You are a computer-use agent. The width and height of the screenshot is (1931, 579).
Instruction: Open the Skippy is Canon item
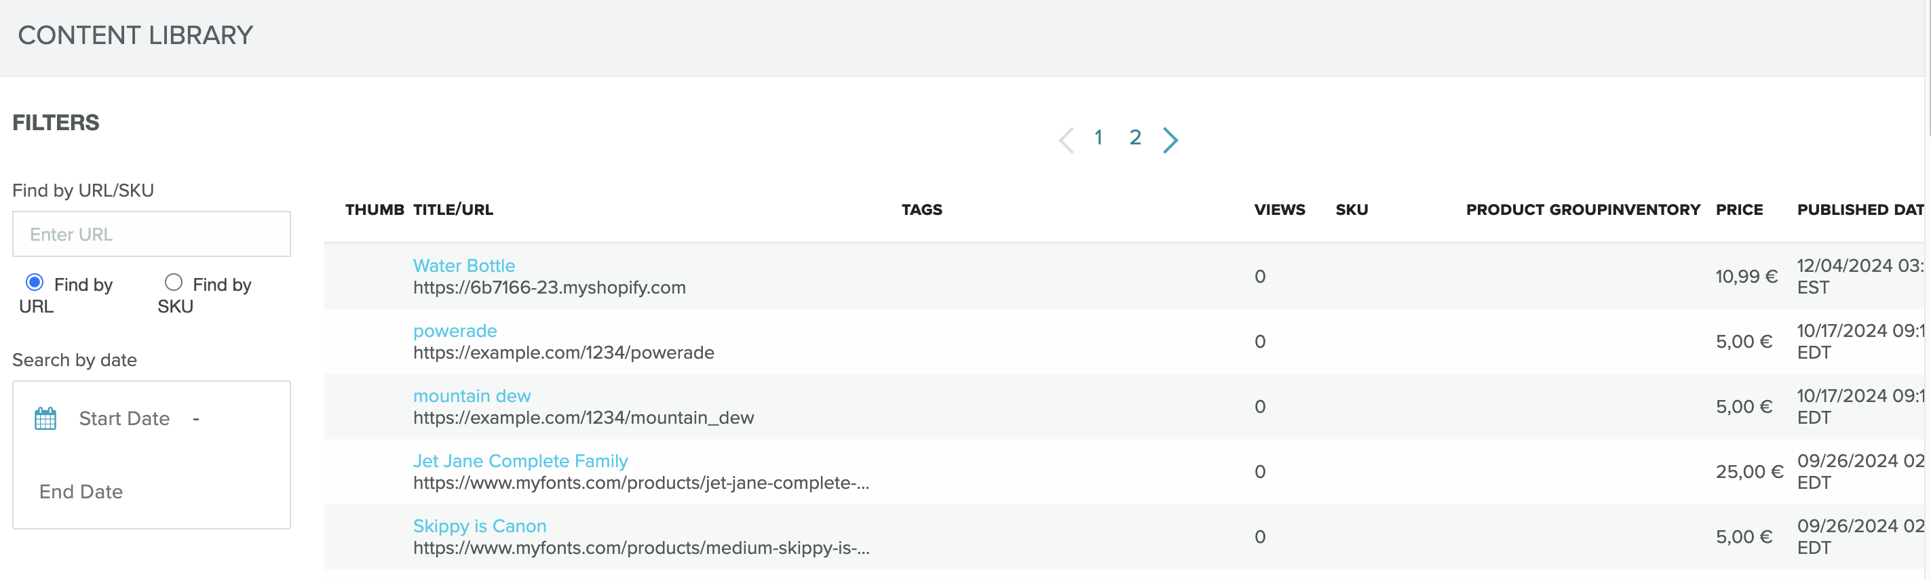point(479,527)
